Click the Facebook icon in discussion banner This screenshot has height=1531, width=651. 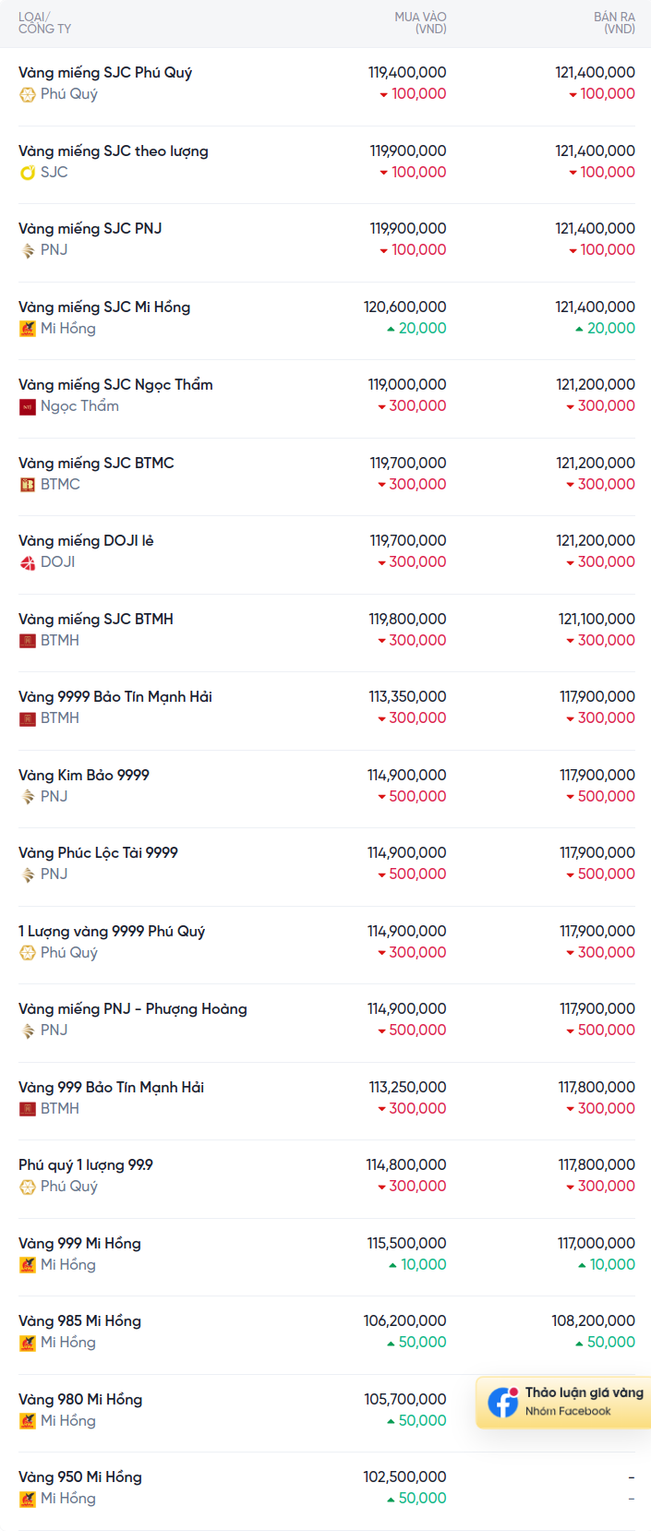coord(503,1402)
